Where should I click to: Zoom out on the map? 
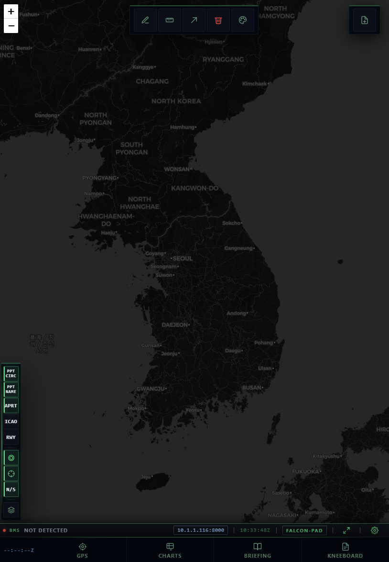(x=11, y=26)
